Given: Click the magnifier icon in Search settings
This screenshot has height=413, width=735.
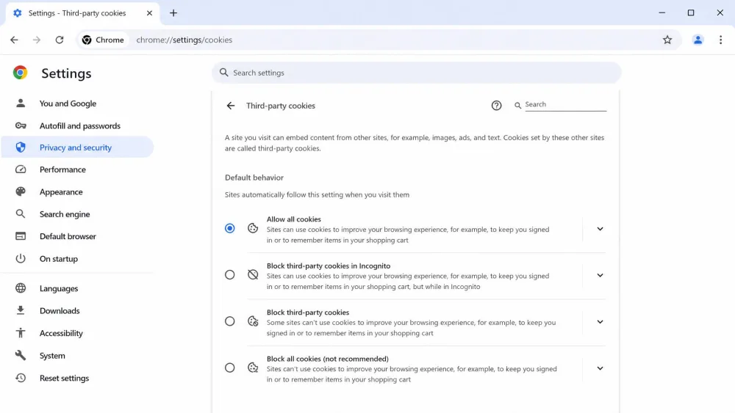Looking at the screenshot, I should (223, 73).
